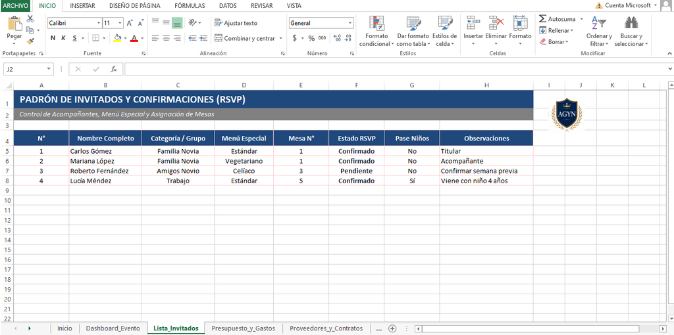Click the formula bar input

click(x=397, y=69)
